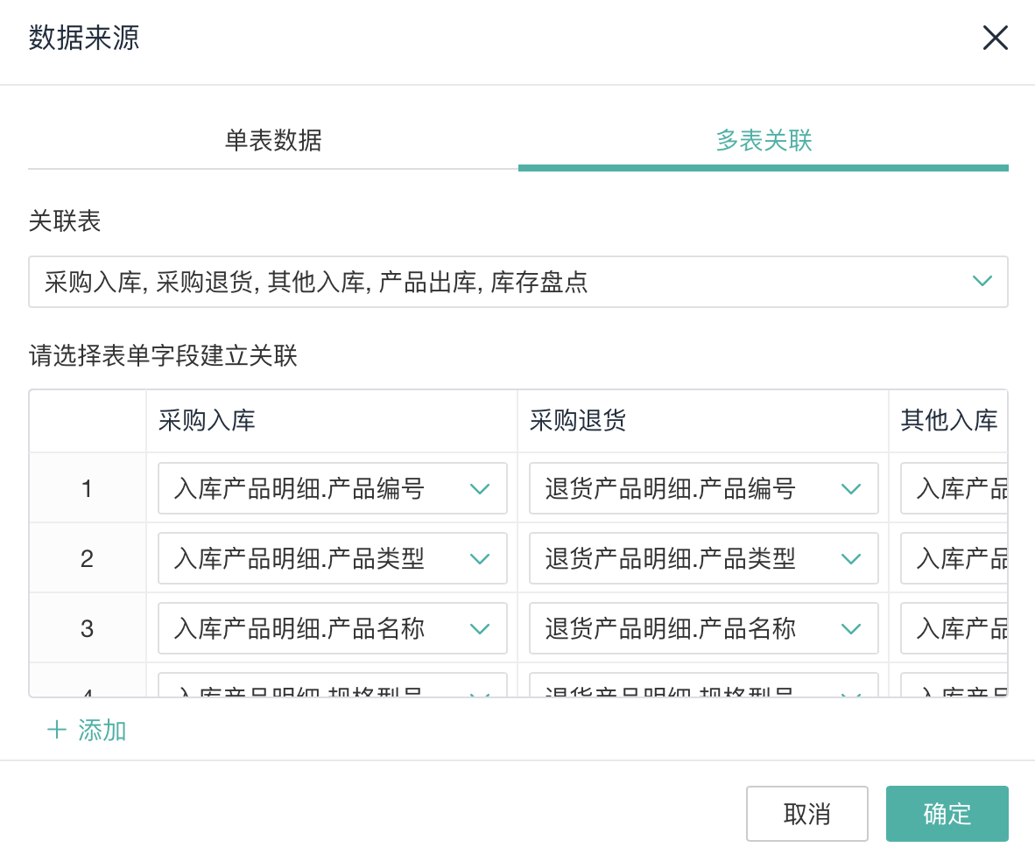Switch to the 单表数据 tab

click(273, 140)
